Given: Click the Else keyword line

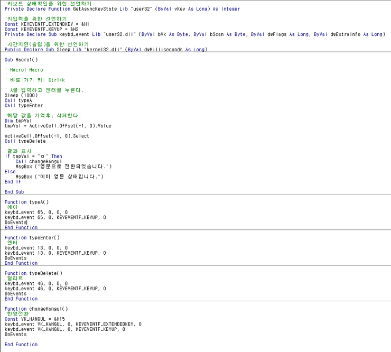Looking at the screenshot, I should (10, 172).
